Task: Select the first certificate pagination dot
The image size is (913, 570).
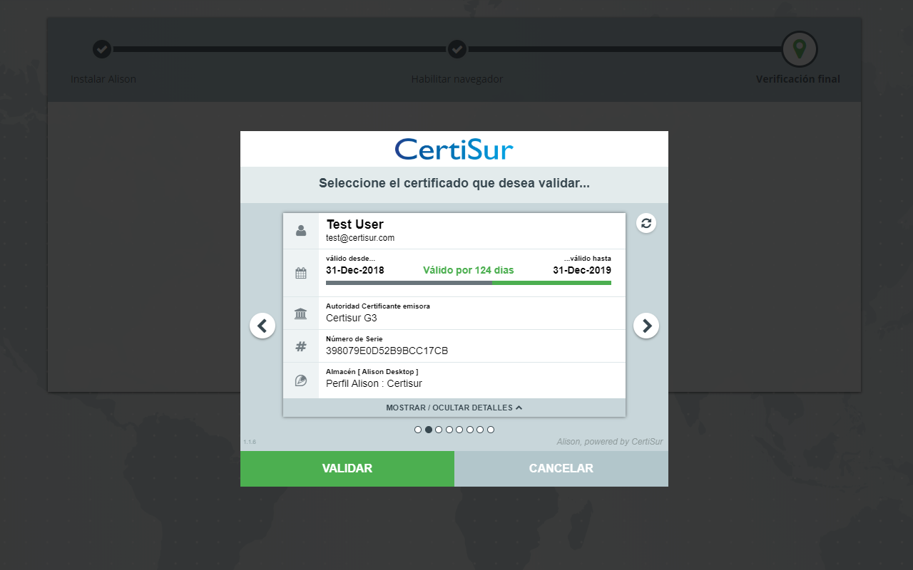Action: [418, 430]
